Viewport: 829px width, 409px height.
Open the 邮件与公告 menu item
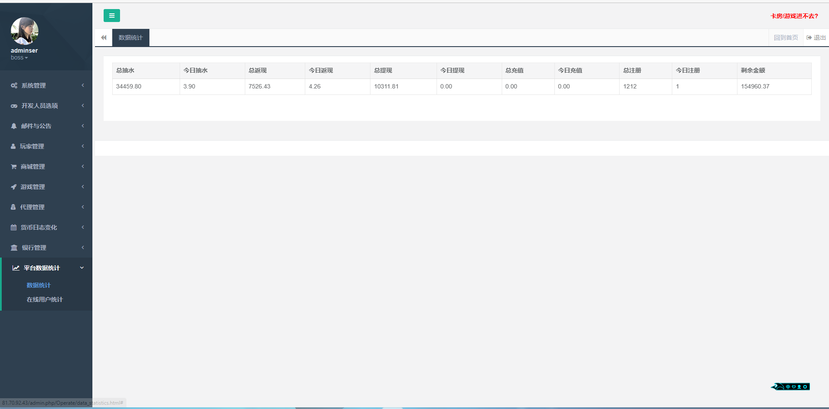[46, 126]
